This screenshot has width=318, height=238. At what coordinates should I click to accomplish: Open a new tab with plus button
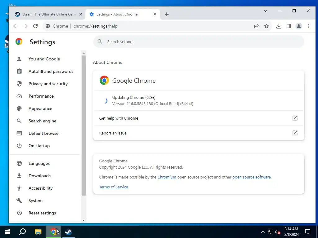point(167,14)
